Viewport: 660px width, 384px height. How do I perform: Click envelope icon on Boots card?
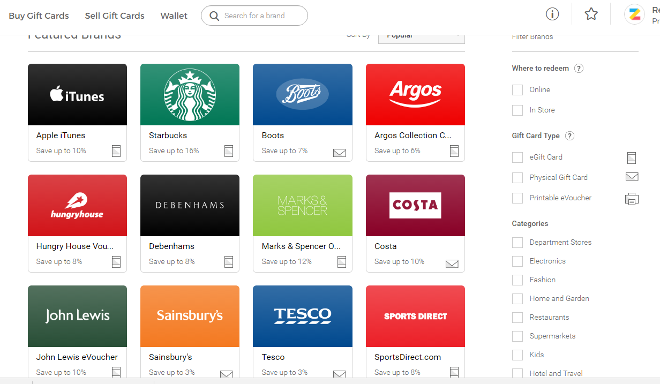coord(340,153)
